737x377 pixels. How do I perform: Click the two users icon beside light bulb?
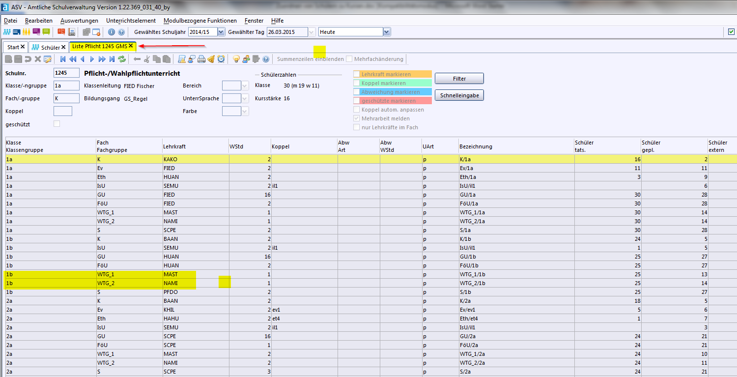[x=246, y=59]
